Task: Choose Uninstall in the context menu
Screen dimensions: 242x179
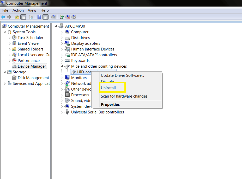Action: [x=126, y=88]
